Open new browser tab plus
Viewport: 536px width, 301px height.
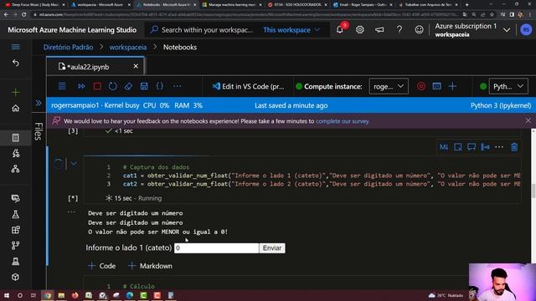tap(467, 5)
